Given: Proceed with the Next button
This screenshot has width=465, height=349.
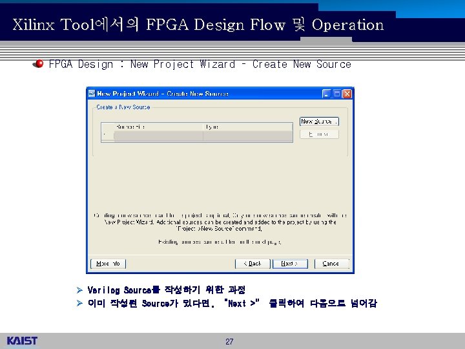Looking at the screenshot, I should tap(290, 264).
